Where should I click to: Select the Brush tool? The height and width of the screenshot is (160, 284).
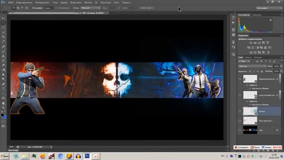pyautogui.click(x=3, y=52)
